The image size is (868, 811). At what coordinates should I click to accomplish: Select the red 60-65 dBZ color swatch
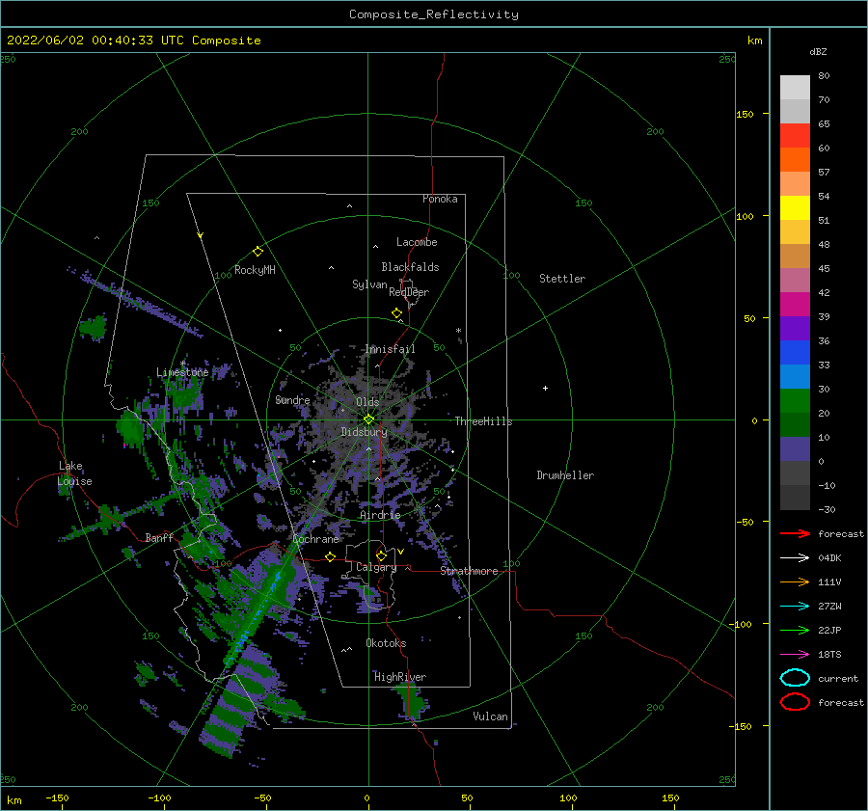tap(795, 136)
